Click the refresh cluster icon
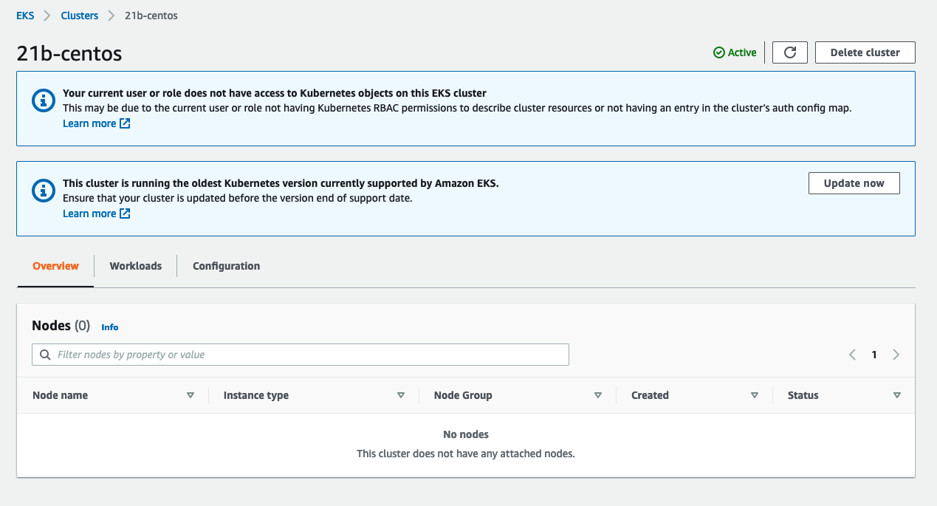 [789, 52]
